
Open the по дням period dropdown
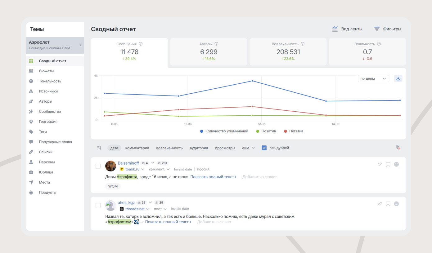pos(373,79)
